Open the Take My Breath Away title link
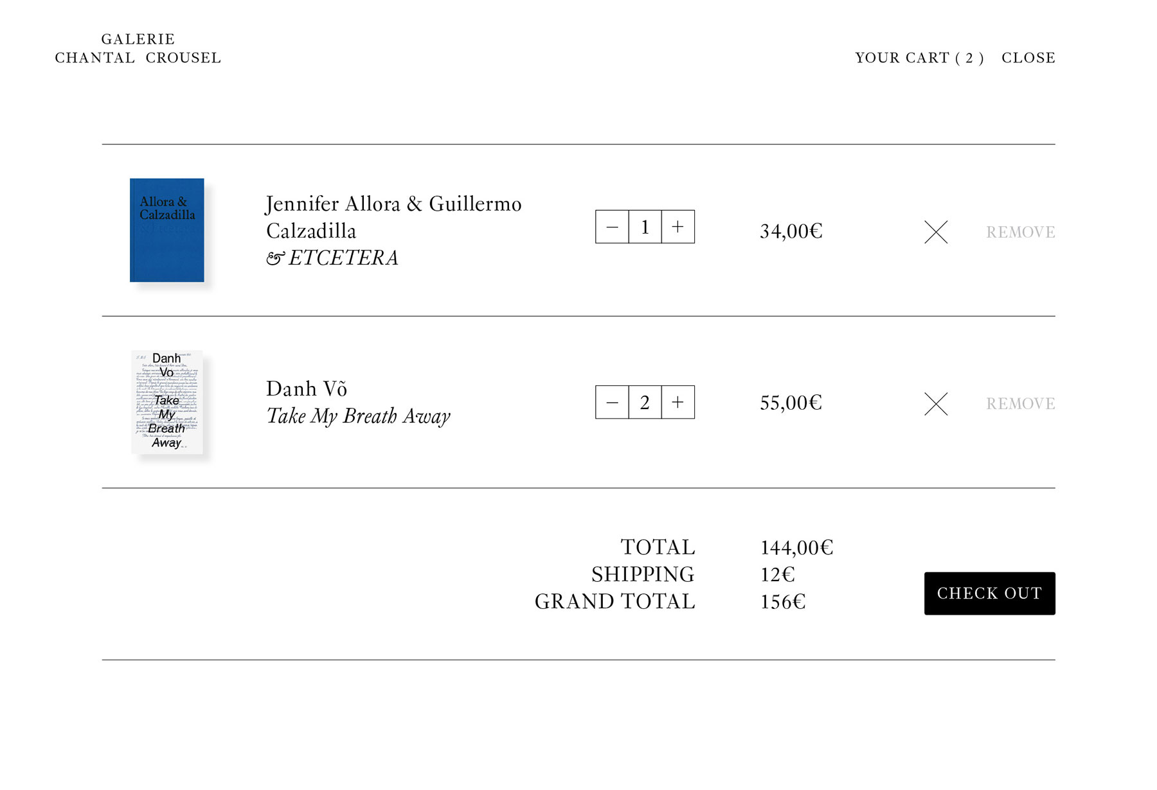This screenshot has width=1157, height=790. [358, 416]
